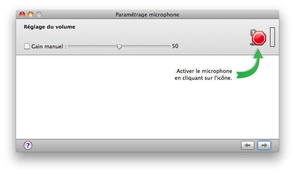Click the gain value "50"

pyautogui.click(x=175, y=46)
